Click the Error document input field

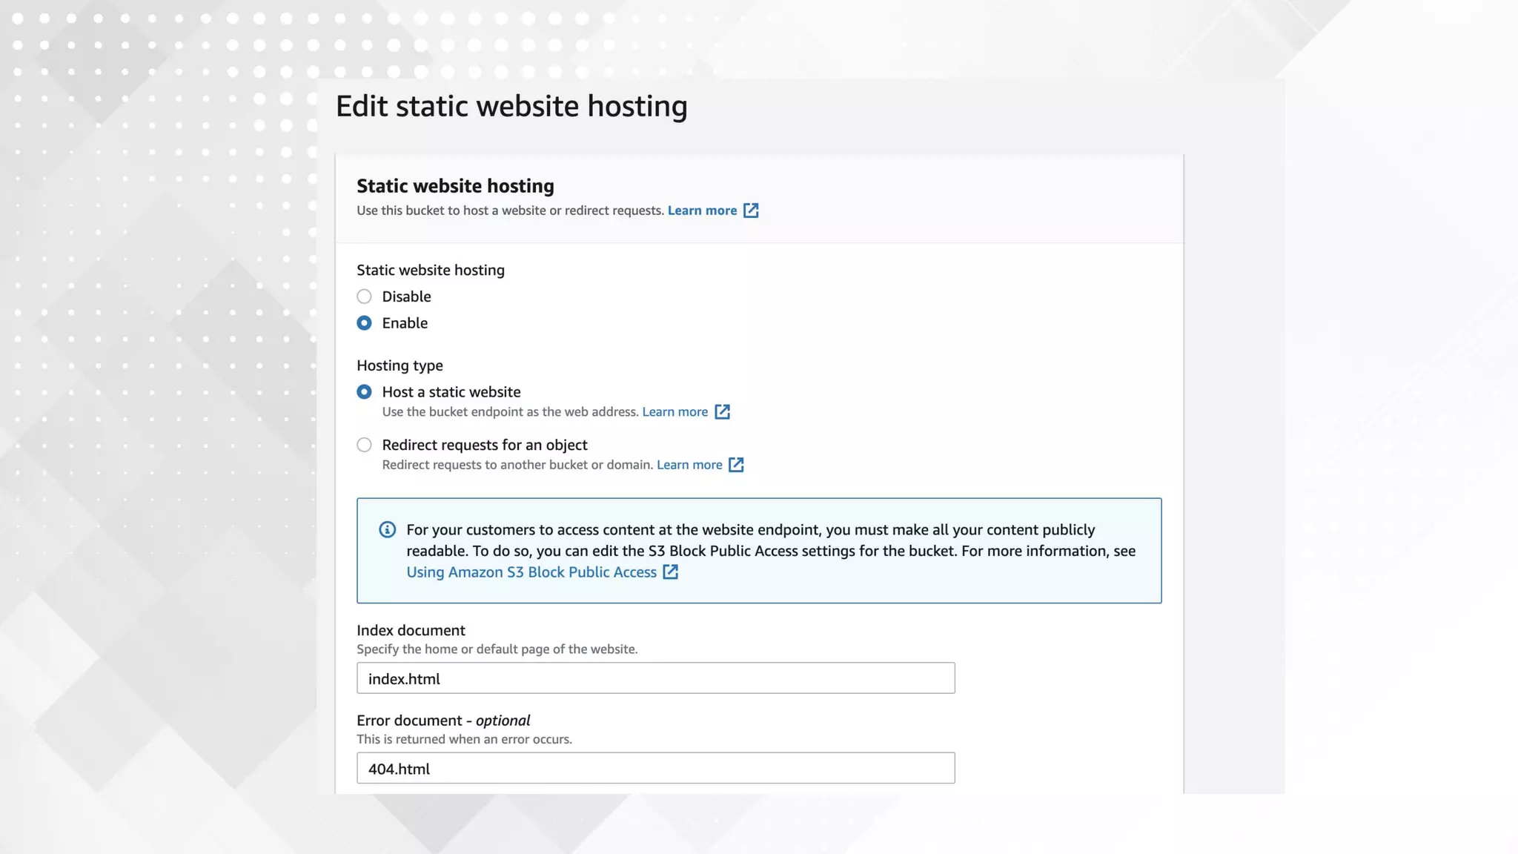tap(655, 768)
